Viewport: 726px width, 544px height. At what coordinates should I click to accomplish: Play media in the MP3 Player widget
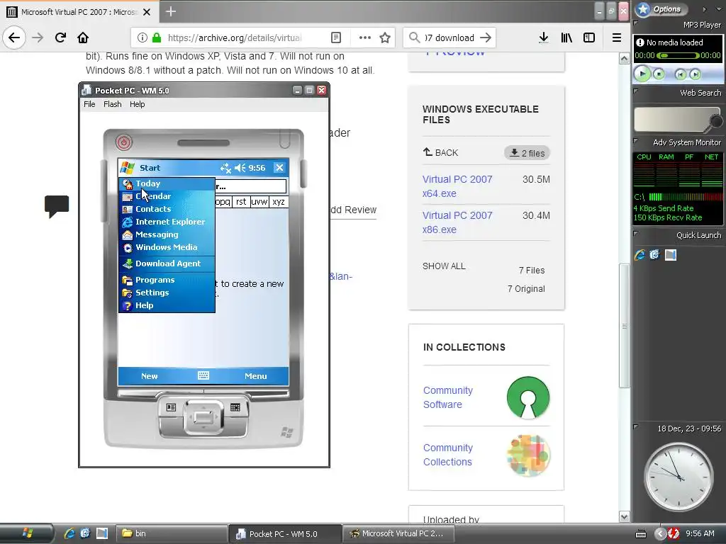point(642,74)
